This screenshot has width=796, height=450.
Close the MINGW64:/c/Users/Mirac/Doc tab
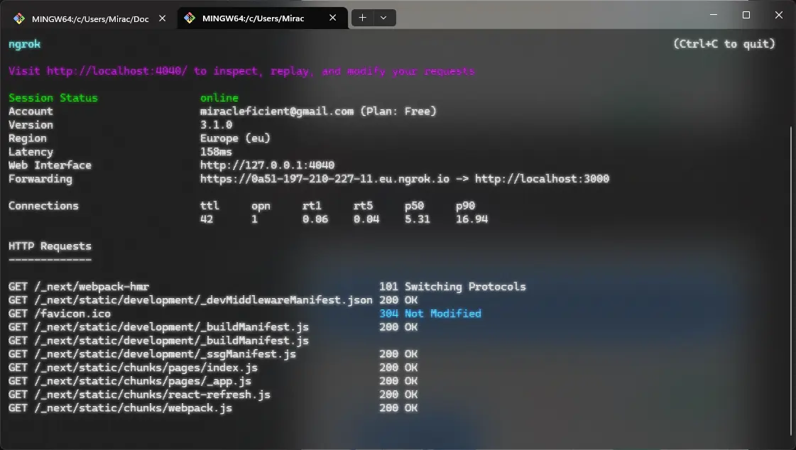pos(163,18)
